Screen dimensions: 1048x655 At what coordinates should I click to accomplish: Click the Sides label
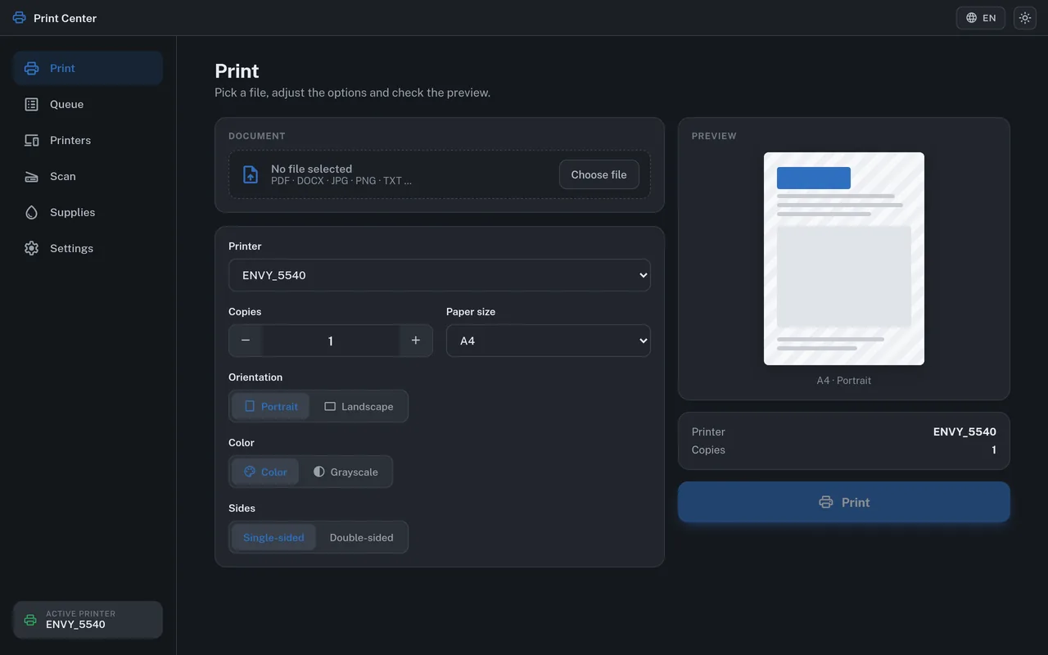click(x=242, y=508)
